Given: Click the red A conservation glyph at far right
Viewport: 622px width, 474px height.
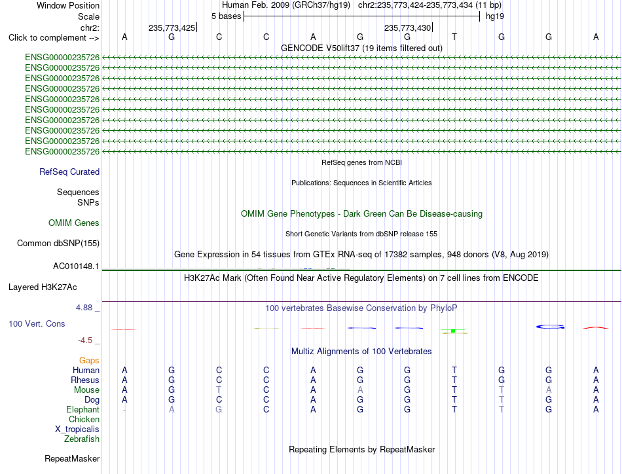Looking at the screenshot, I should click(595, 327).
